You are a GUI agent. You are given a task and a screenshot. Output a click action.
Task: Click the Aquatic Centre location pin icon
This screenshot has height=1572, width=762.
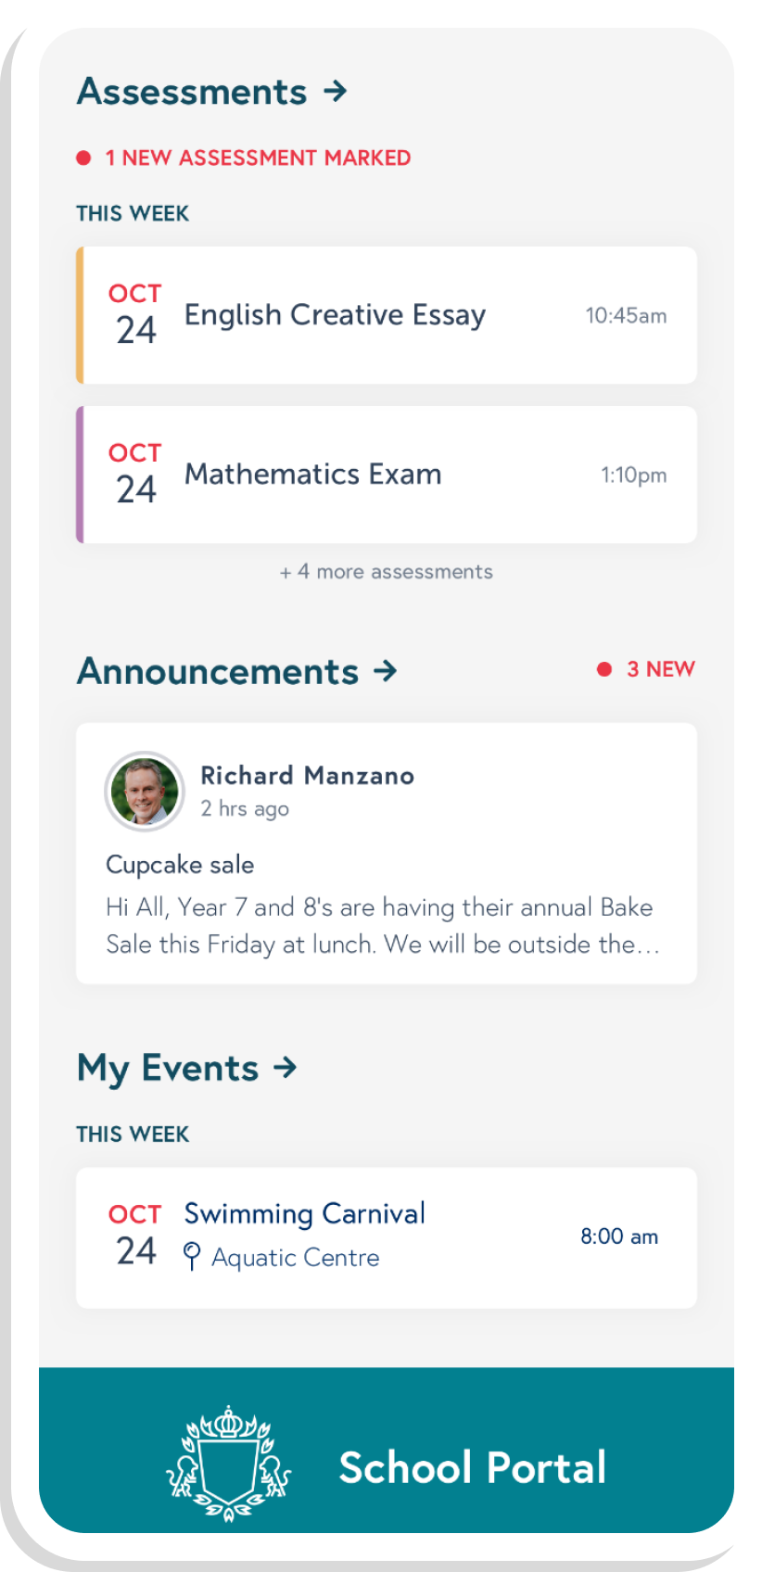(x=192, y=1256)
